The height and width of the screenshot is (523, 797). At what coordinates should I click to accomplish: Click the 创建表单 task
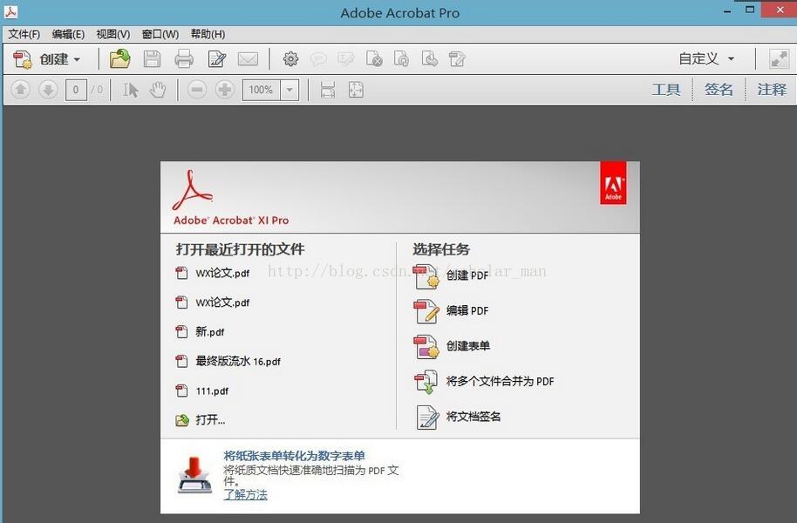(452, 347)
